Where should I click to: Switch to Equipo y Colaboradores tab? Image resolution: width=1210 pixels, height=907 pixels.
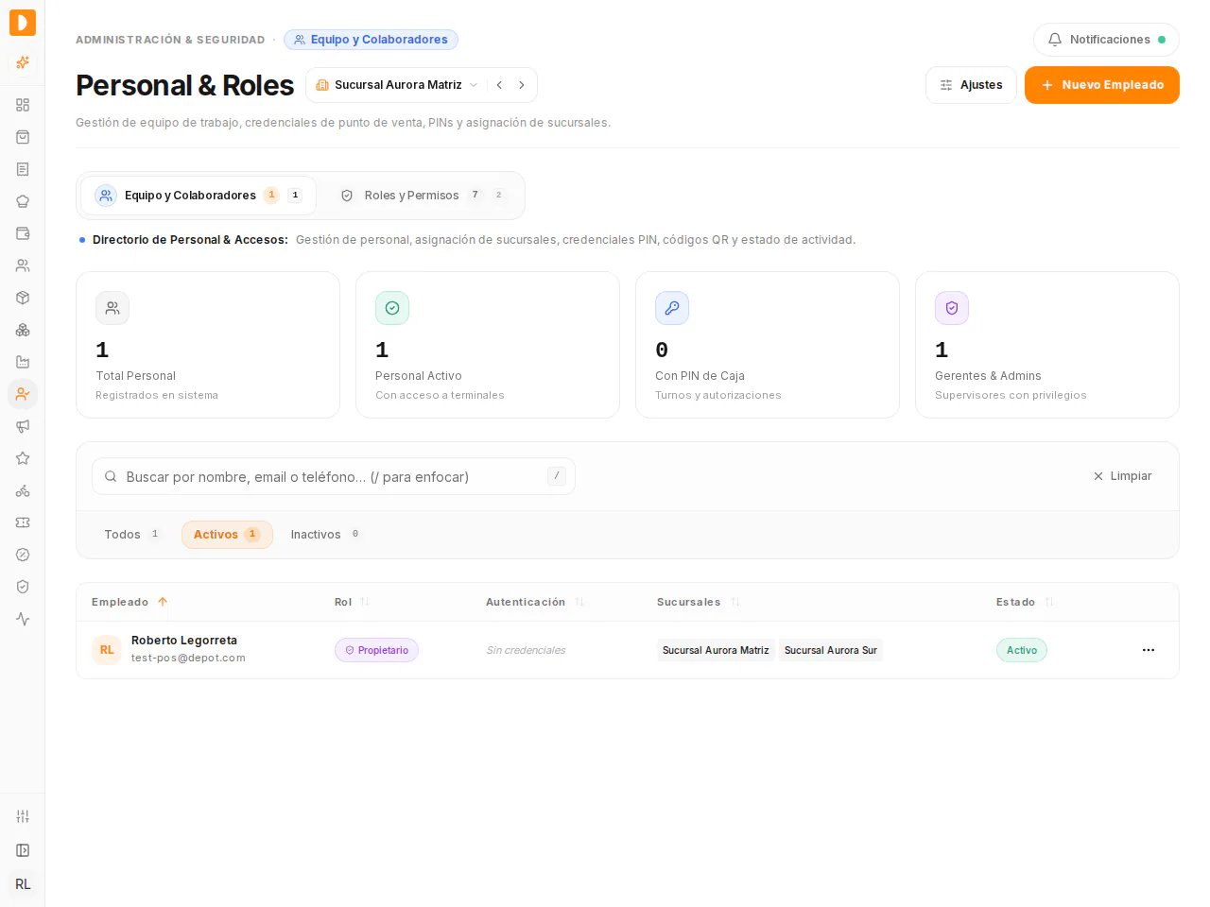[199, 196]
